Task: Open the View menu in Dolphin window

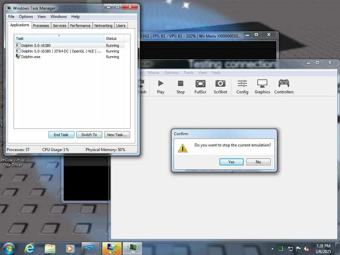Action: (x=203, y=73)
